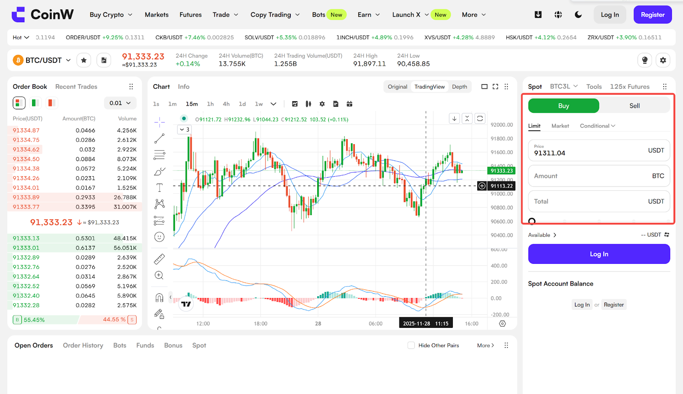
Task: Select the text tool in chart
Action: [x=159, y=188]
